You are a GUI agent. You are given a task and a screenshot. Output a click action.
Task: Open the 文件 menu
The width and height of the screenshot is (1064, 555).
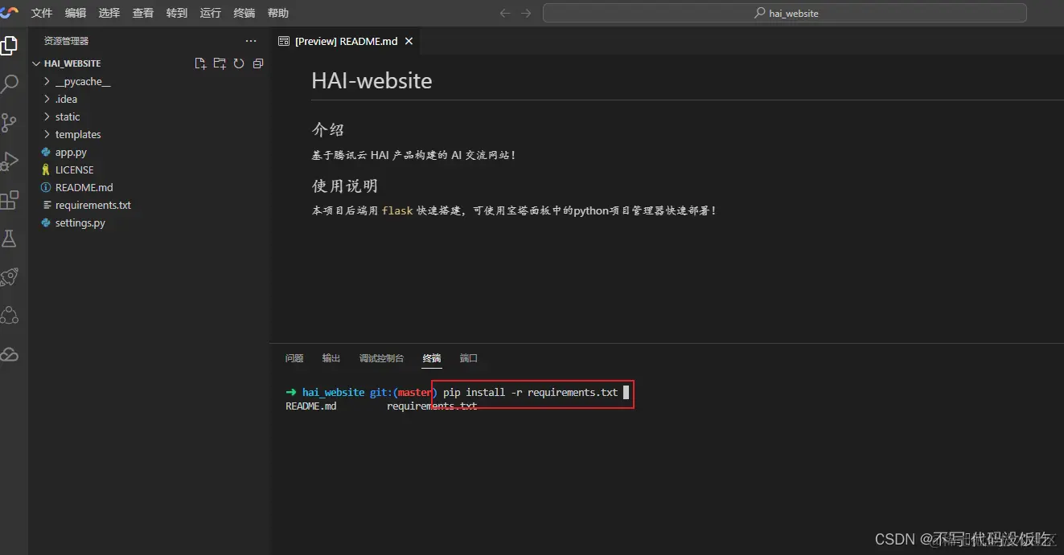[x=42, y=13]
